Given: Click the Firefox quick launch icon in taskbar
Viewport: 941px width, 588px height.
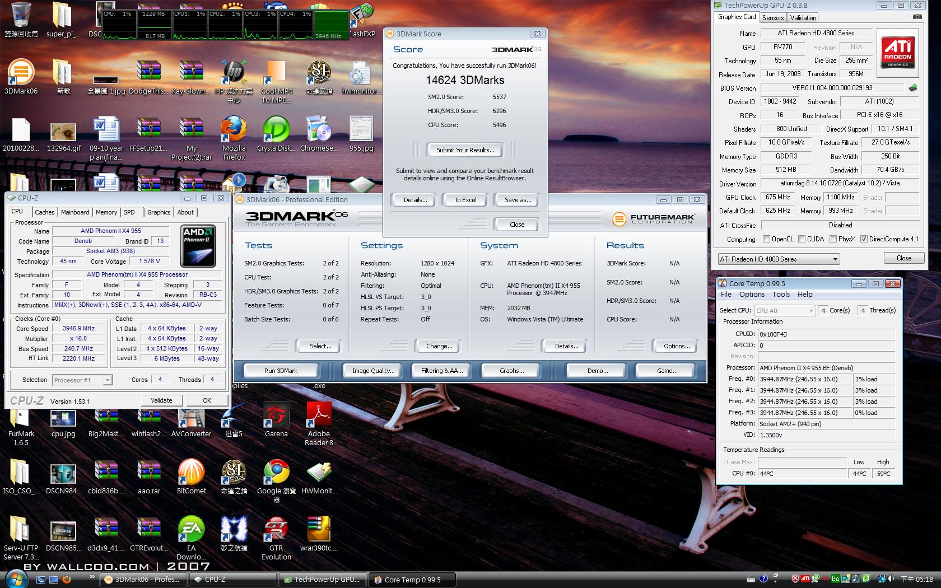Looking at the screenshot, I should 66,580.
